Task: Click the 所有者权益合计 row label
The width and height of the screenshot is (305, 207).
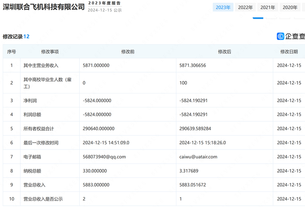Action: [x=39, y=129]
